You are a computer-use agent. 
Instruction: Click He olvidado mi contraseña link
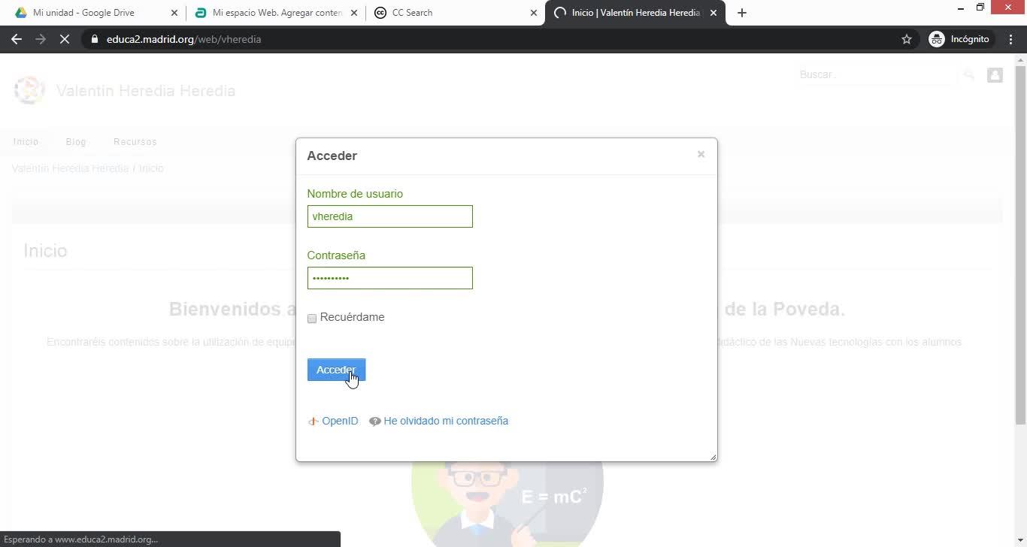click(439, 421)
